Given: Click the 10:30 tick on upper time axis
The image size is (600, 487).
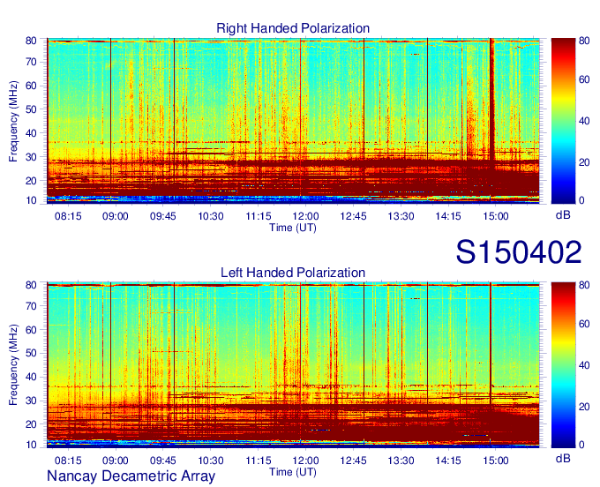Looking at the screenshot, I should click(211, 216).
